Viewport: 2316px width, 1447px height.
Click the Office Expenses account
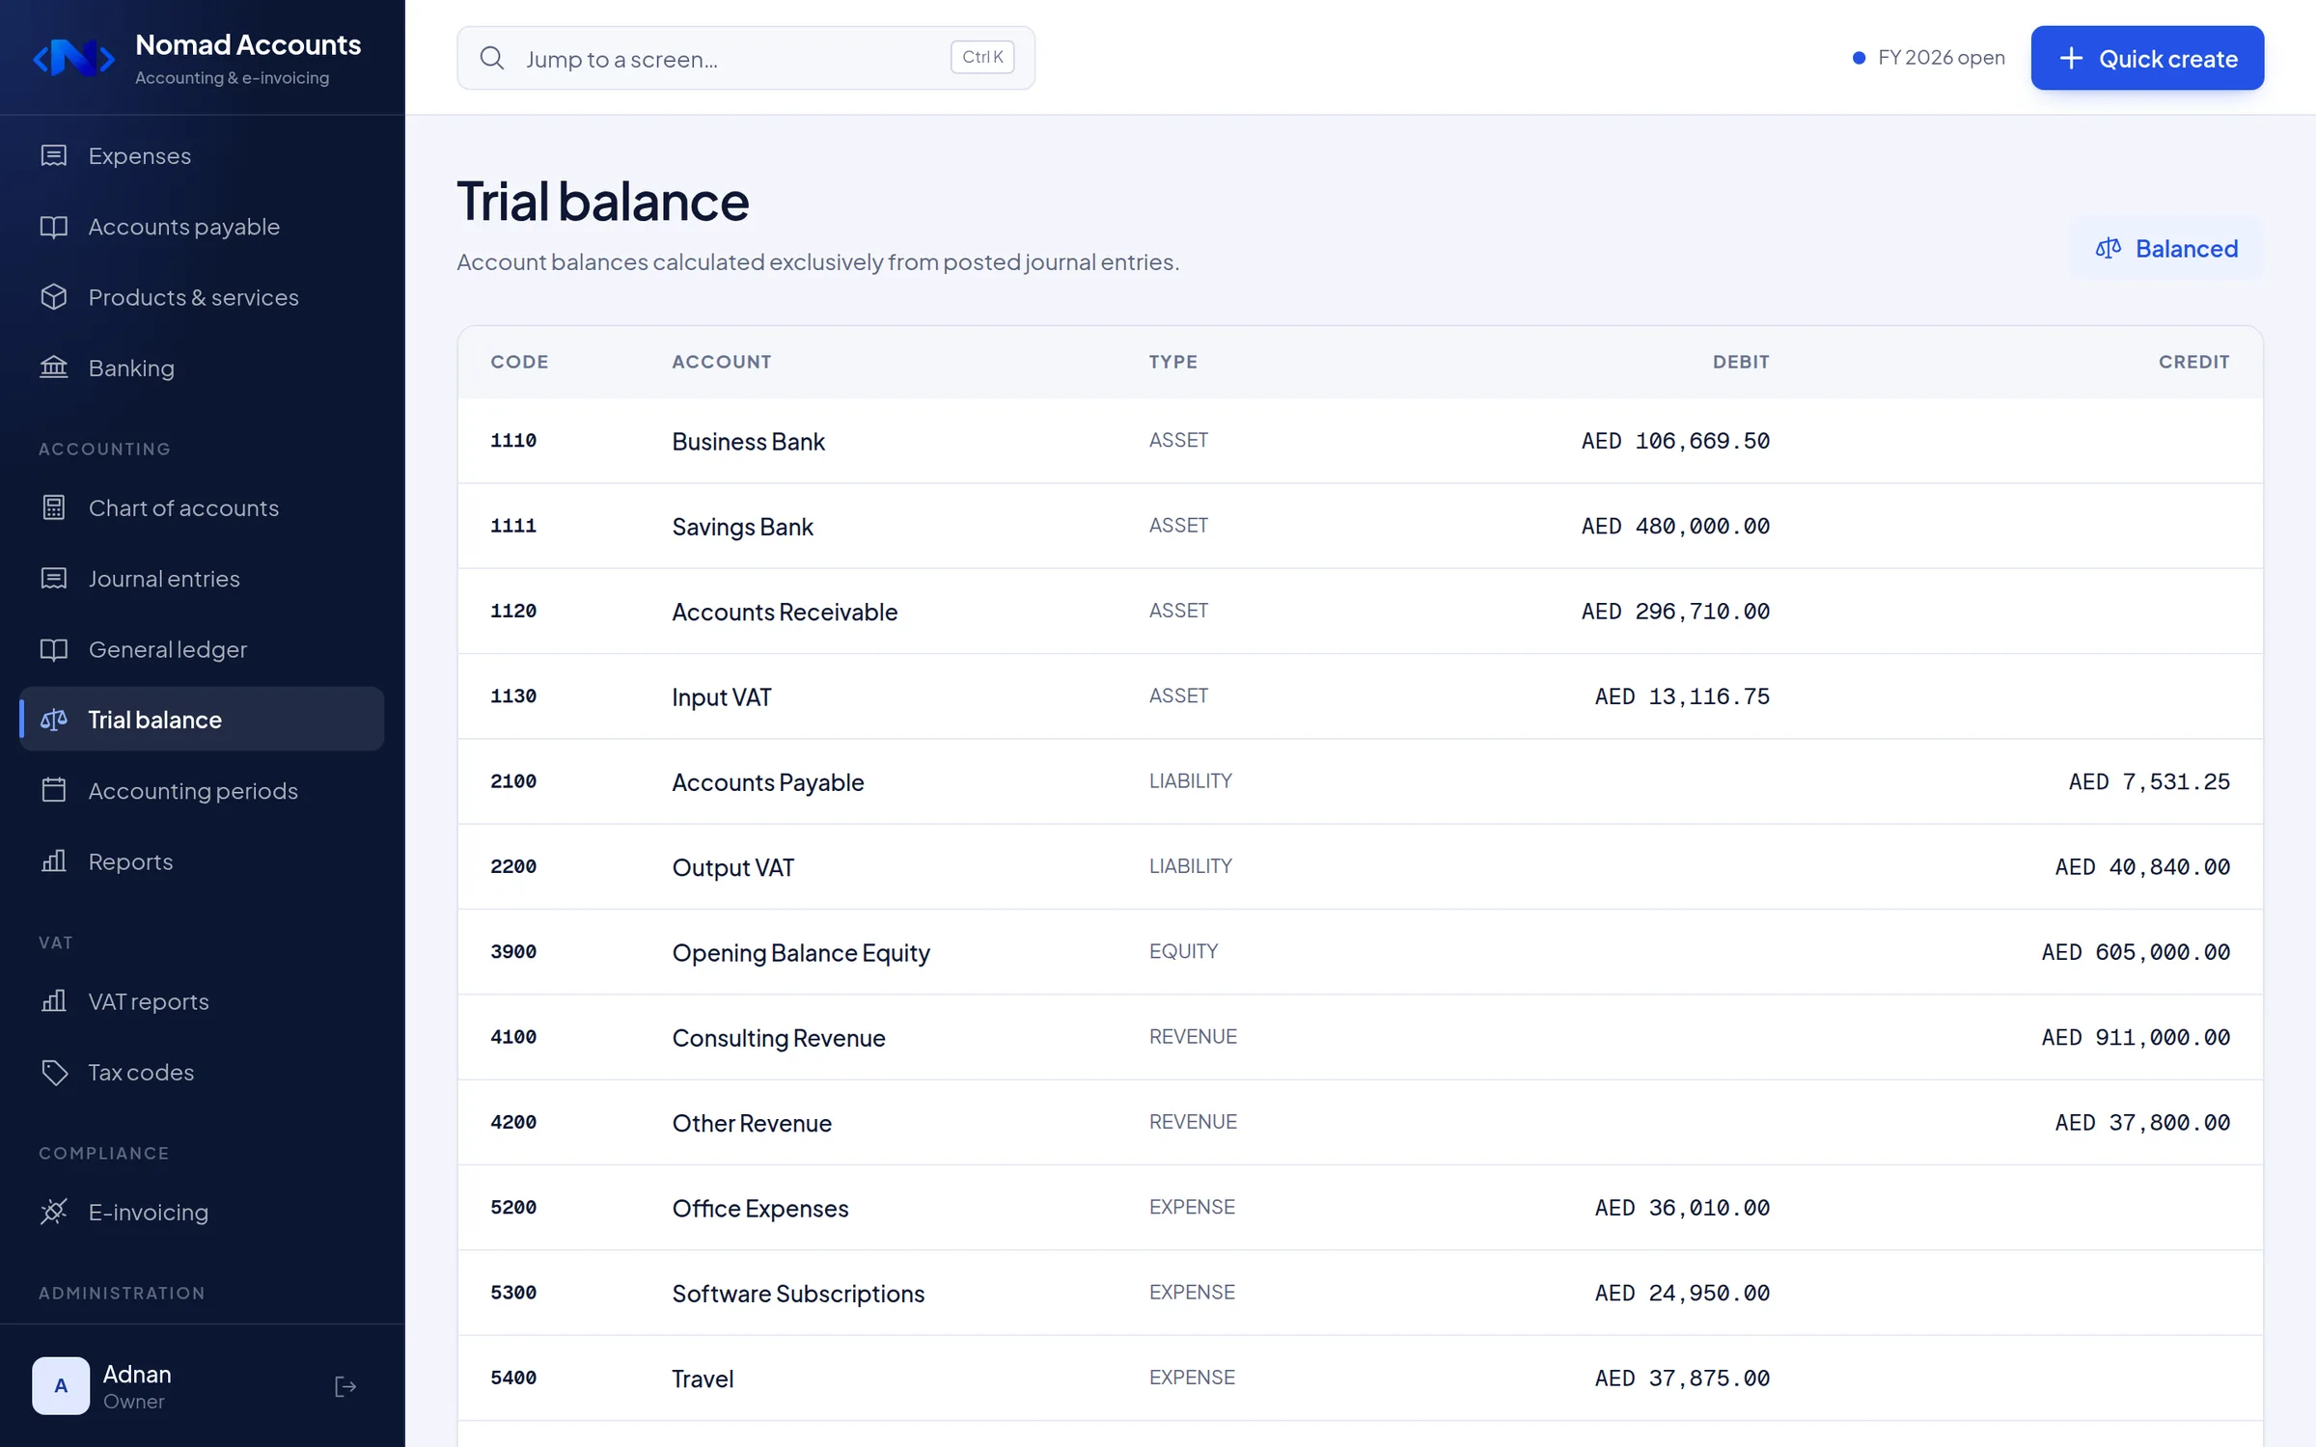[x=759, y=1209]
